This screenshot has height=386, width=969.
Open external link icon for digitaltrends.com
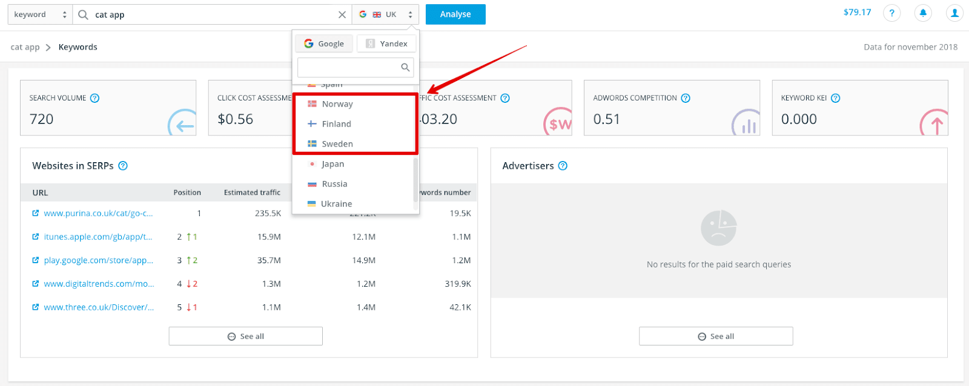pos(36,284)
